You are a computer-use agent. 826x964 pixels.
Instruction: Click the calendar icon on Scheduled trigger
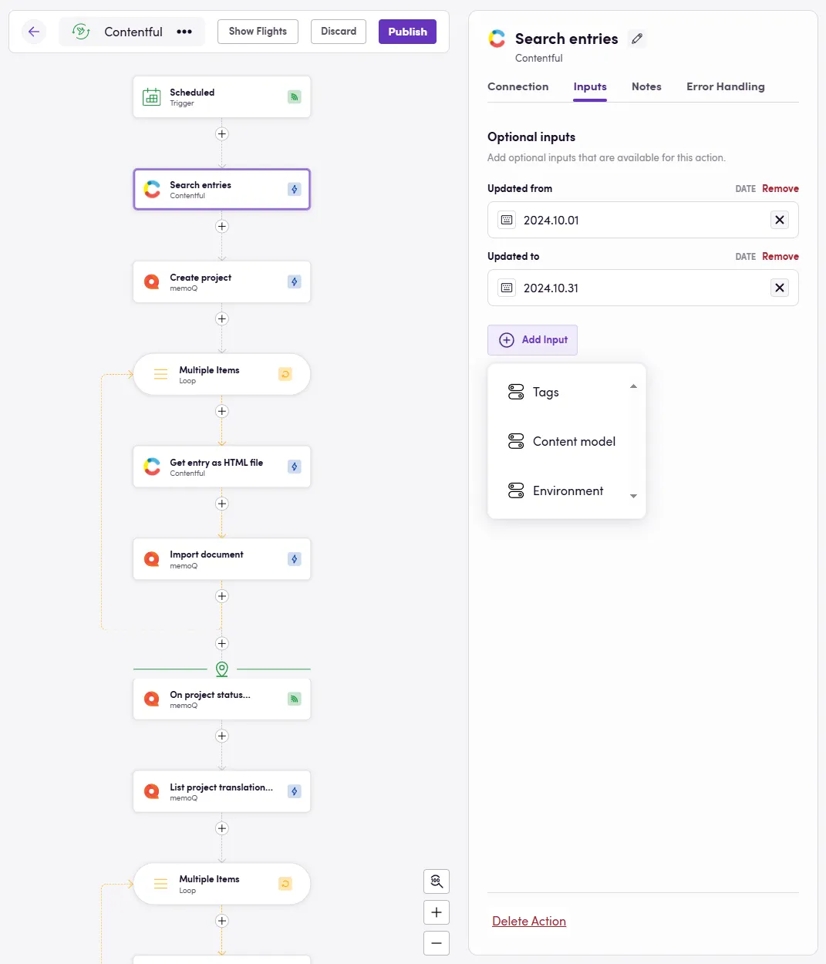coord(152,97)
